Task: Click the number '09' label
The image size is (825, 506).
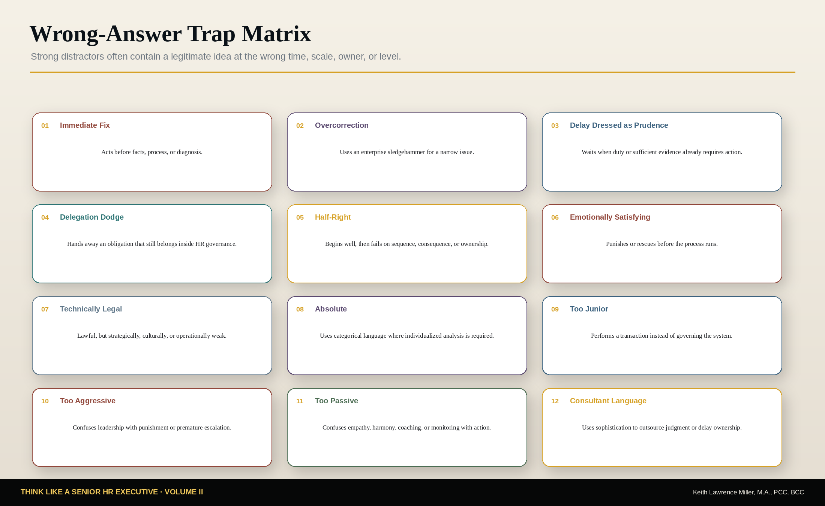Action: click(x=555, y=309)
